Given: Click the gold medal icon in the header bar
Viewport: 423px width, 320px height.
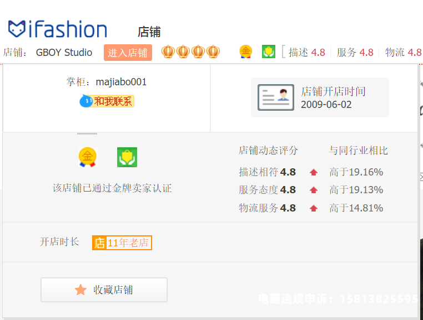Looking at the screenshot, I should tap(246, 52).
